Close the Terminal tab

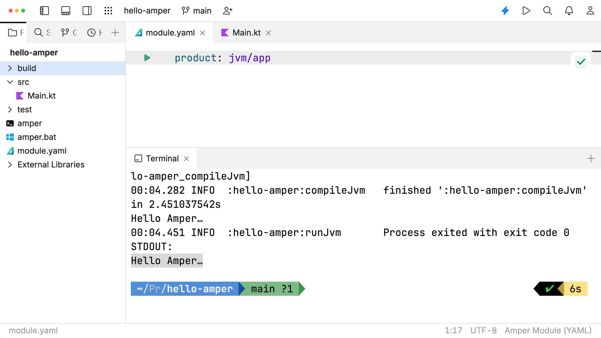point(186,159)
